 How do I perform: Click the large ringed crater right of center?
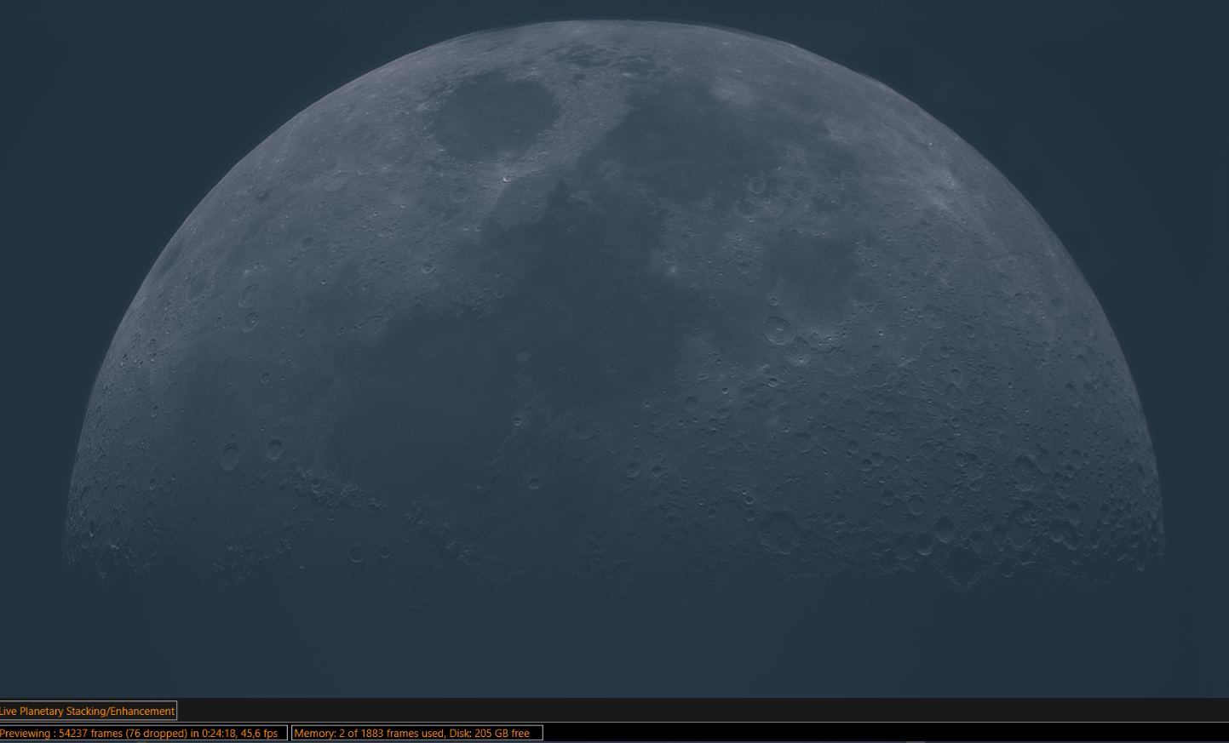[x=777, y=329]
